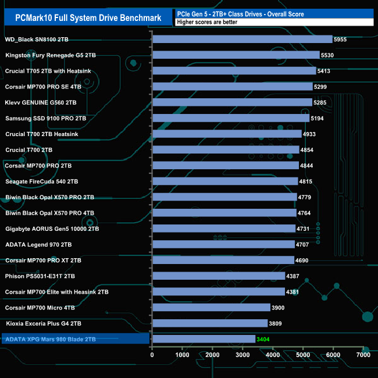The width and height of the screenshot is (378, 378).
Task: Click the 4387 score value
Action: pyautogui.click(x=293, y=276)
